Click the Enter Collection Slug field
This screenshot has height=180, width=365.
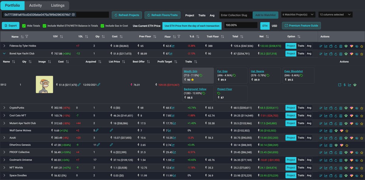[235, 15]
